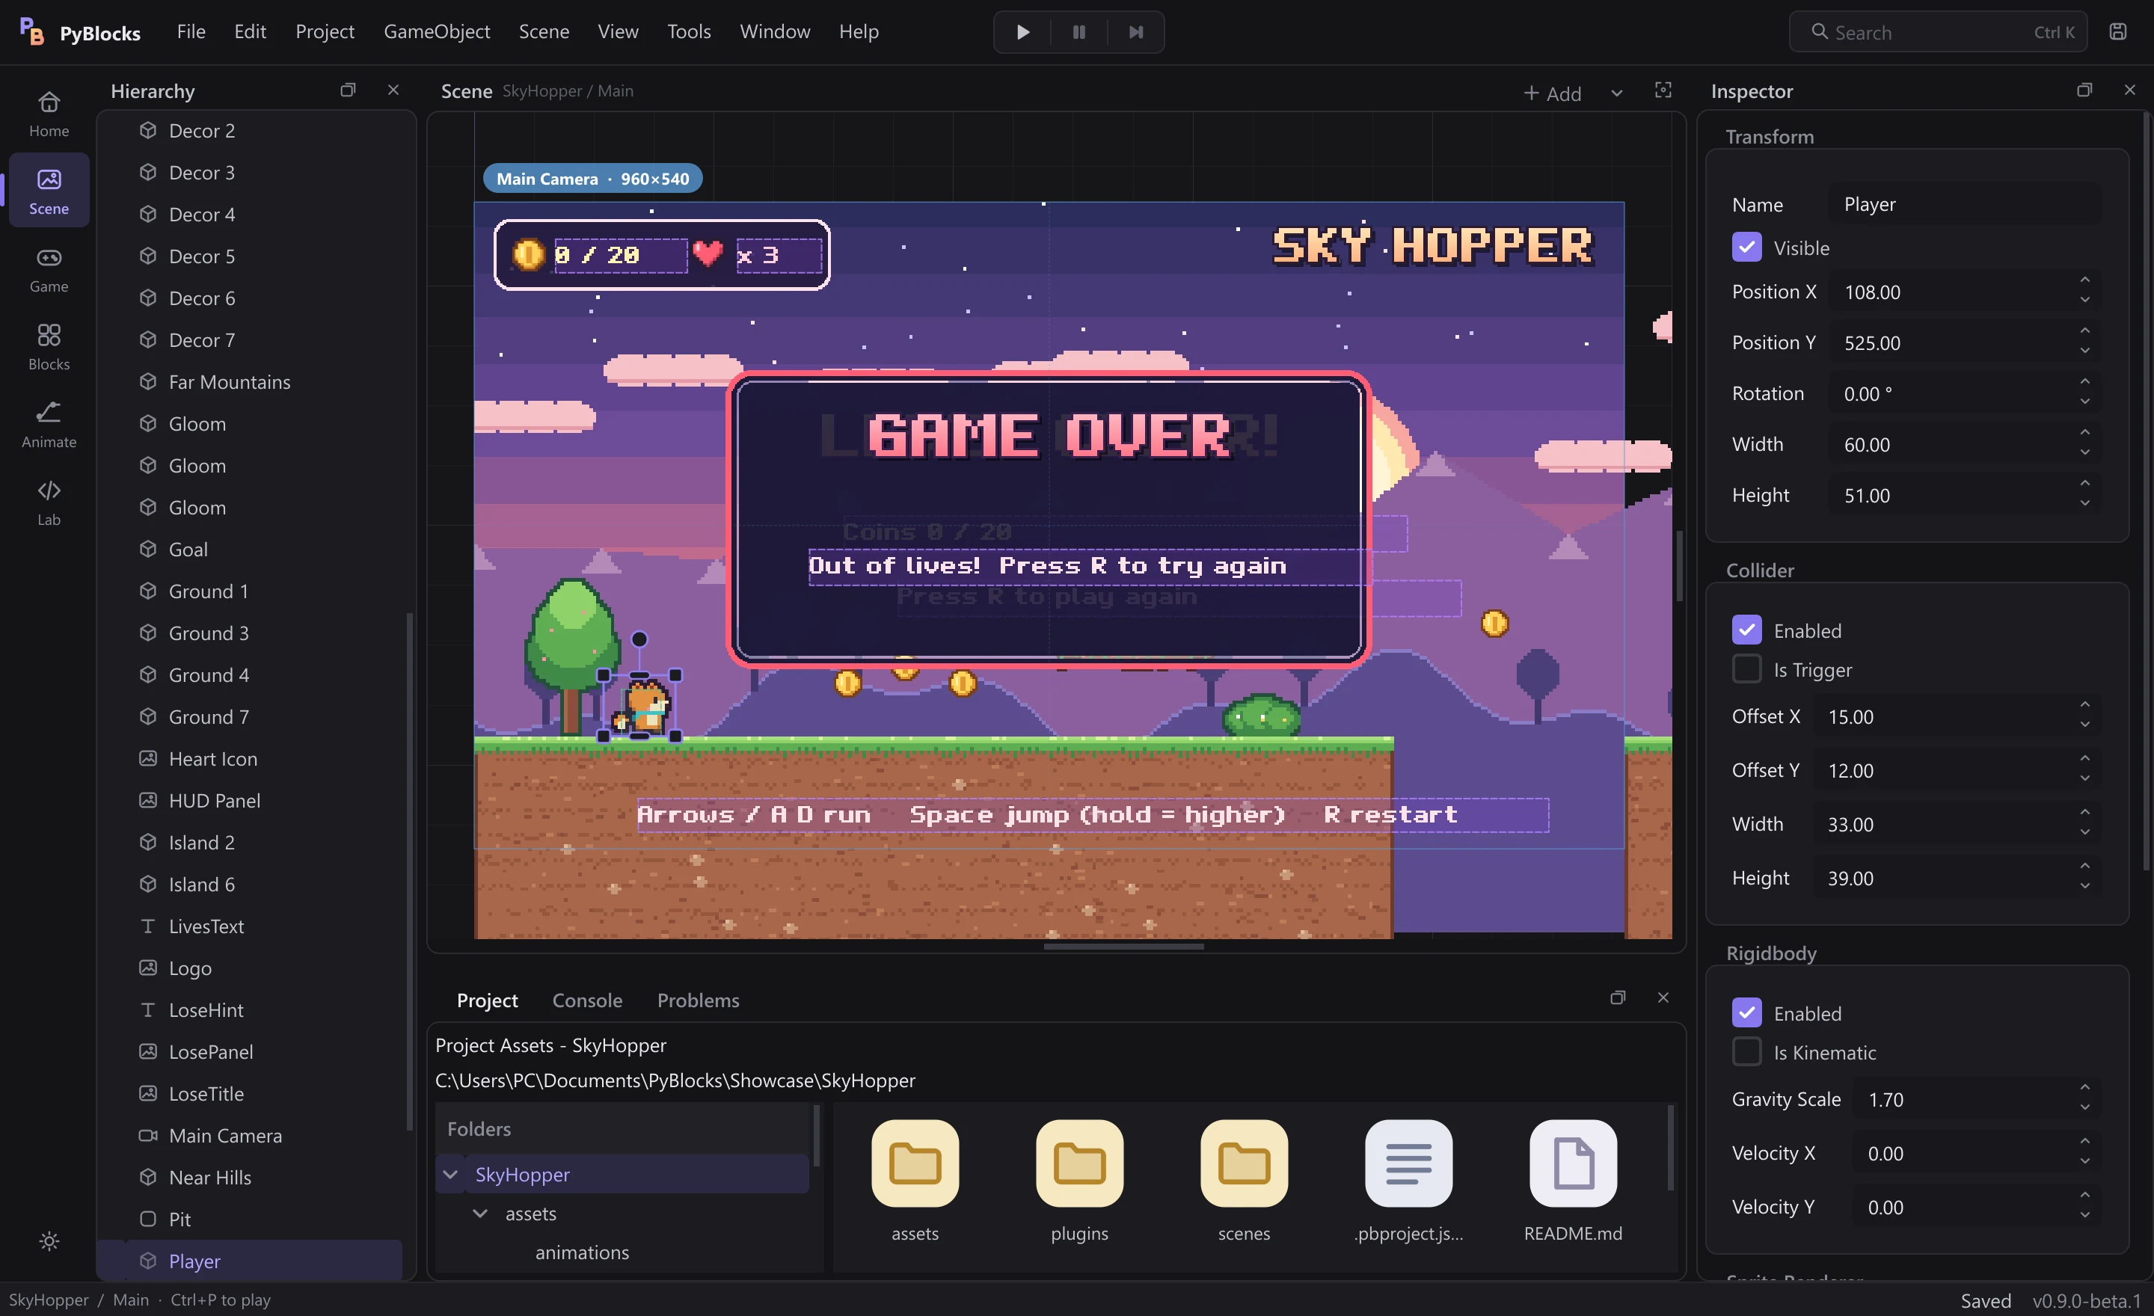This screenshot has height=1316, width=2154.
Task: Collapse the assets folder node
Action: point(480,1213)
